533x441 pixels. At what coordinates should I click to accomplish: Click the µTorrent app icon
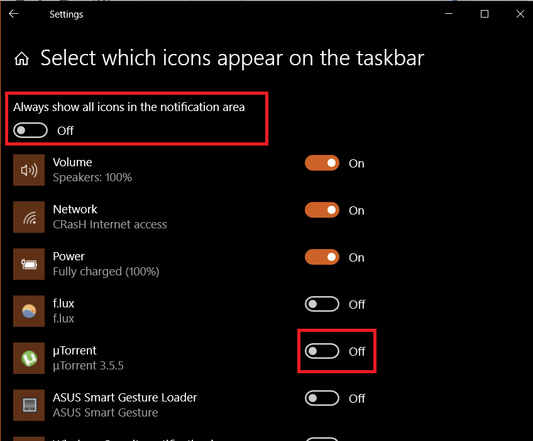(x=29, y=358)
